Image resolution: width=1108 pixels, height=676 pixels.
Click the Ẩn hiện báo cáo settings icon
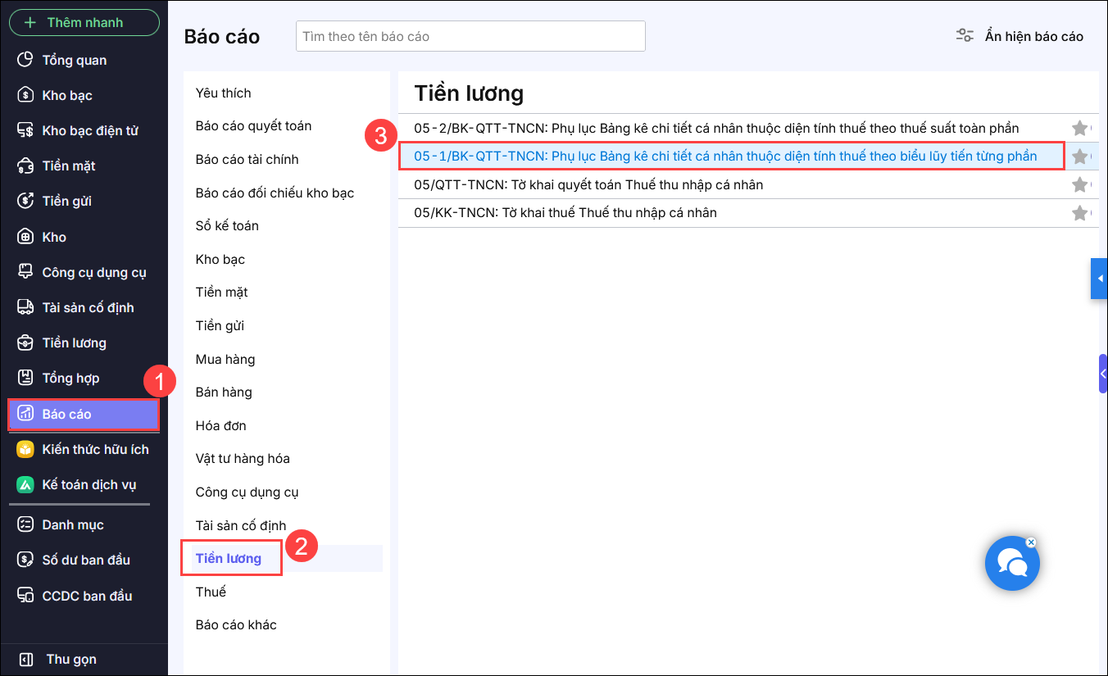click(965, 36)
